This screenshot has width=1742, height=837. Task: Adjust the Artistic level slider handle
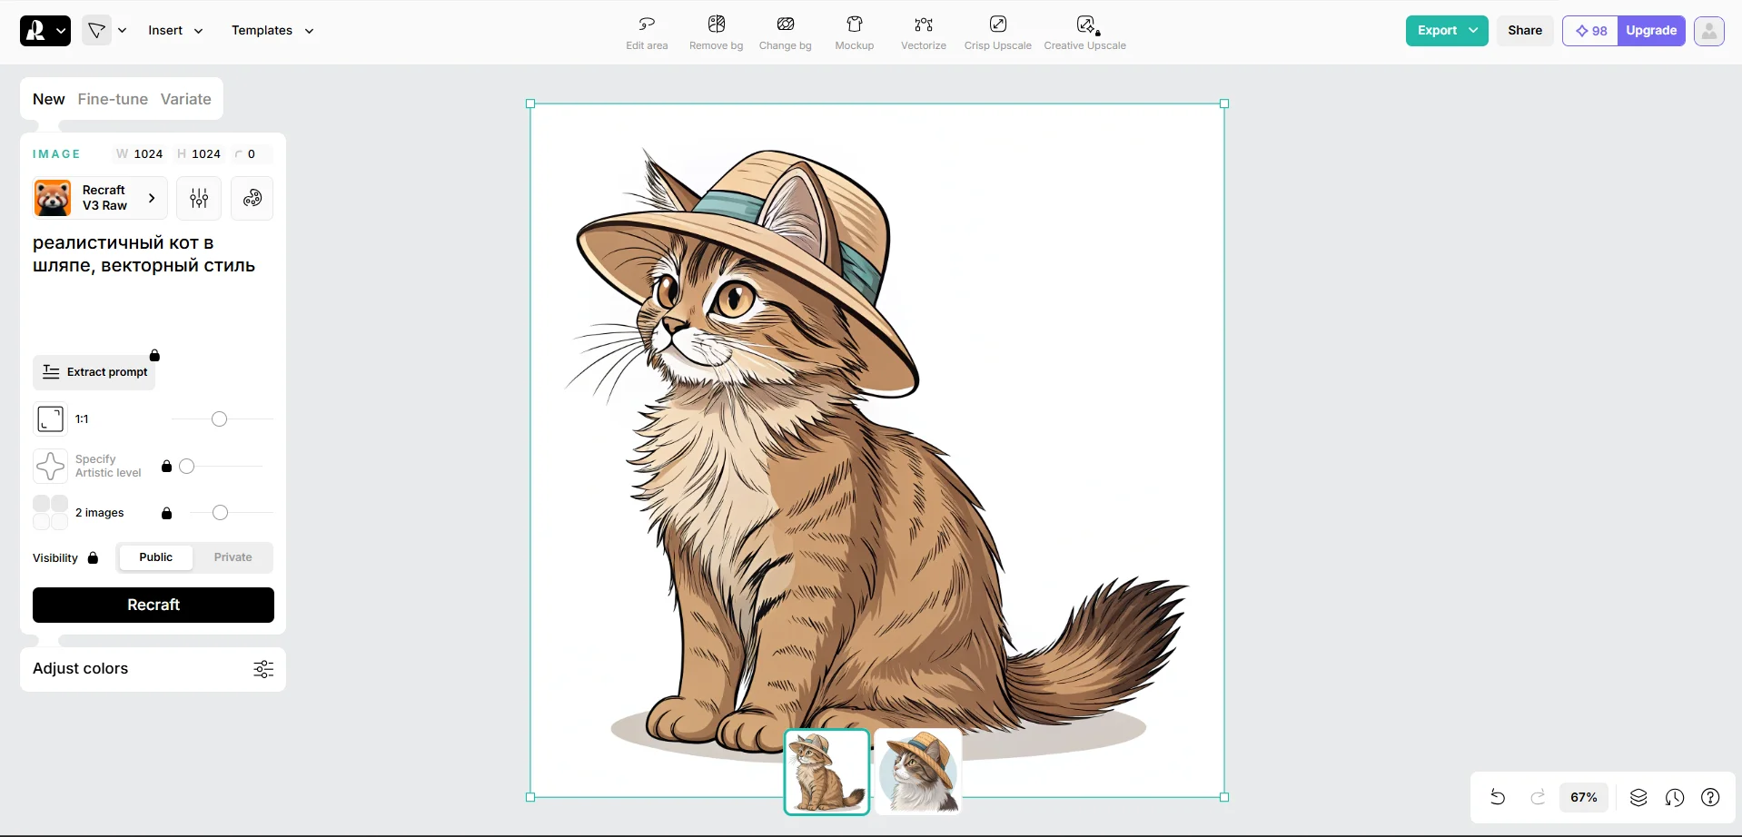[x=186, y=466]
